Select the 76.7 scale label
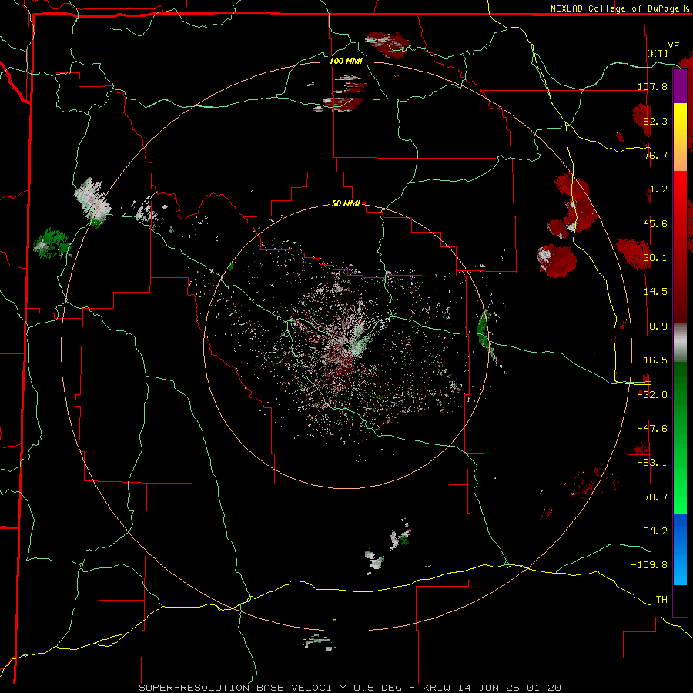This screenshot has height=693, width=693. [x=655, y=155]
